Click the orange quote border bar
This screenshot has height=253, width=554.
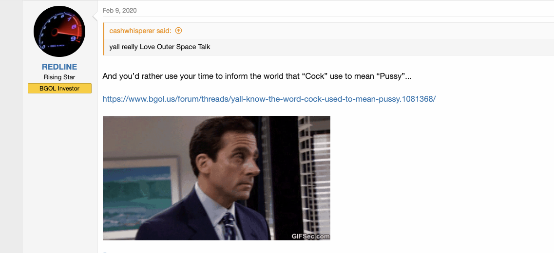click(x=103, y=39)
